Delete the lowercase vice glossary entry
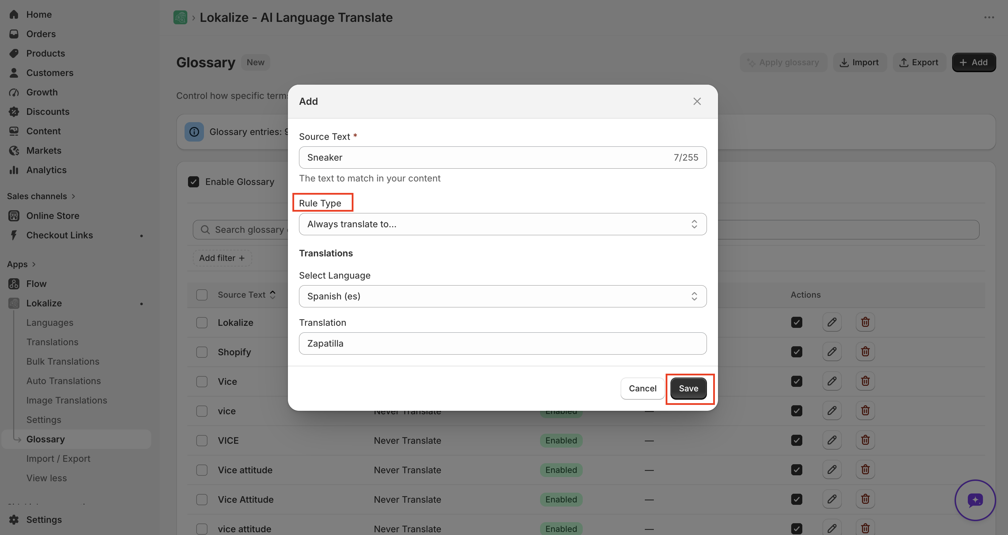Viewport: 1008px width, 535px height. 865,410
